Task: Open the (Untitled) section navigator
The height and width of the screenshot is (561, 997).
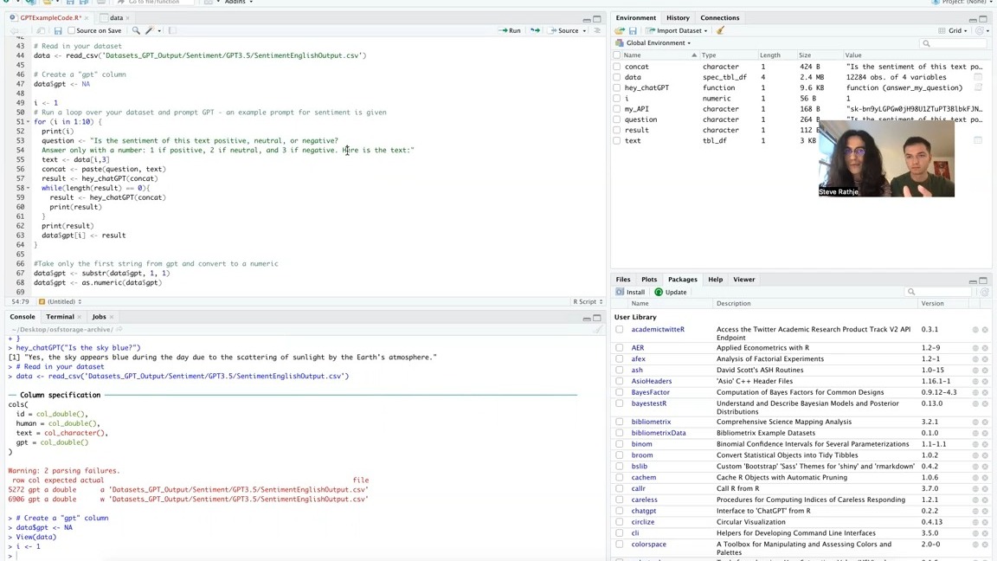Action: click(x=60, y=302)
